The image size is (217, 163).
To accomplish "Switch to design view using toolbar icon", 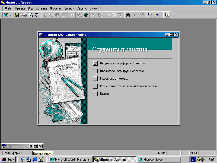I will pos(6,15).
